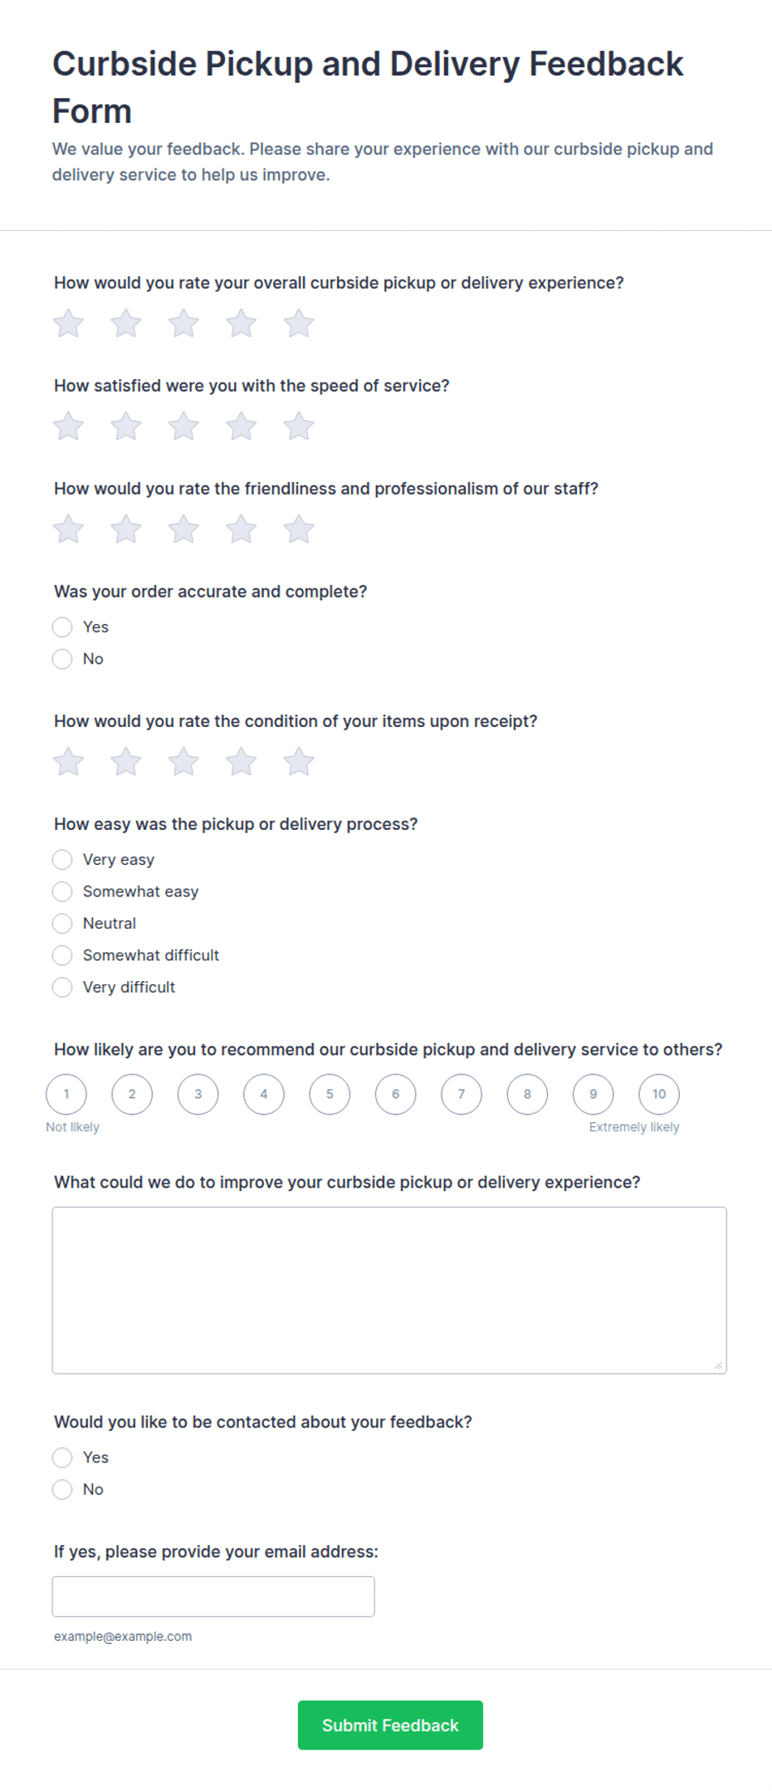Rate overall experience five stars
The width and height of the screenshot is (772, 1791).
tap(299, 324)
